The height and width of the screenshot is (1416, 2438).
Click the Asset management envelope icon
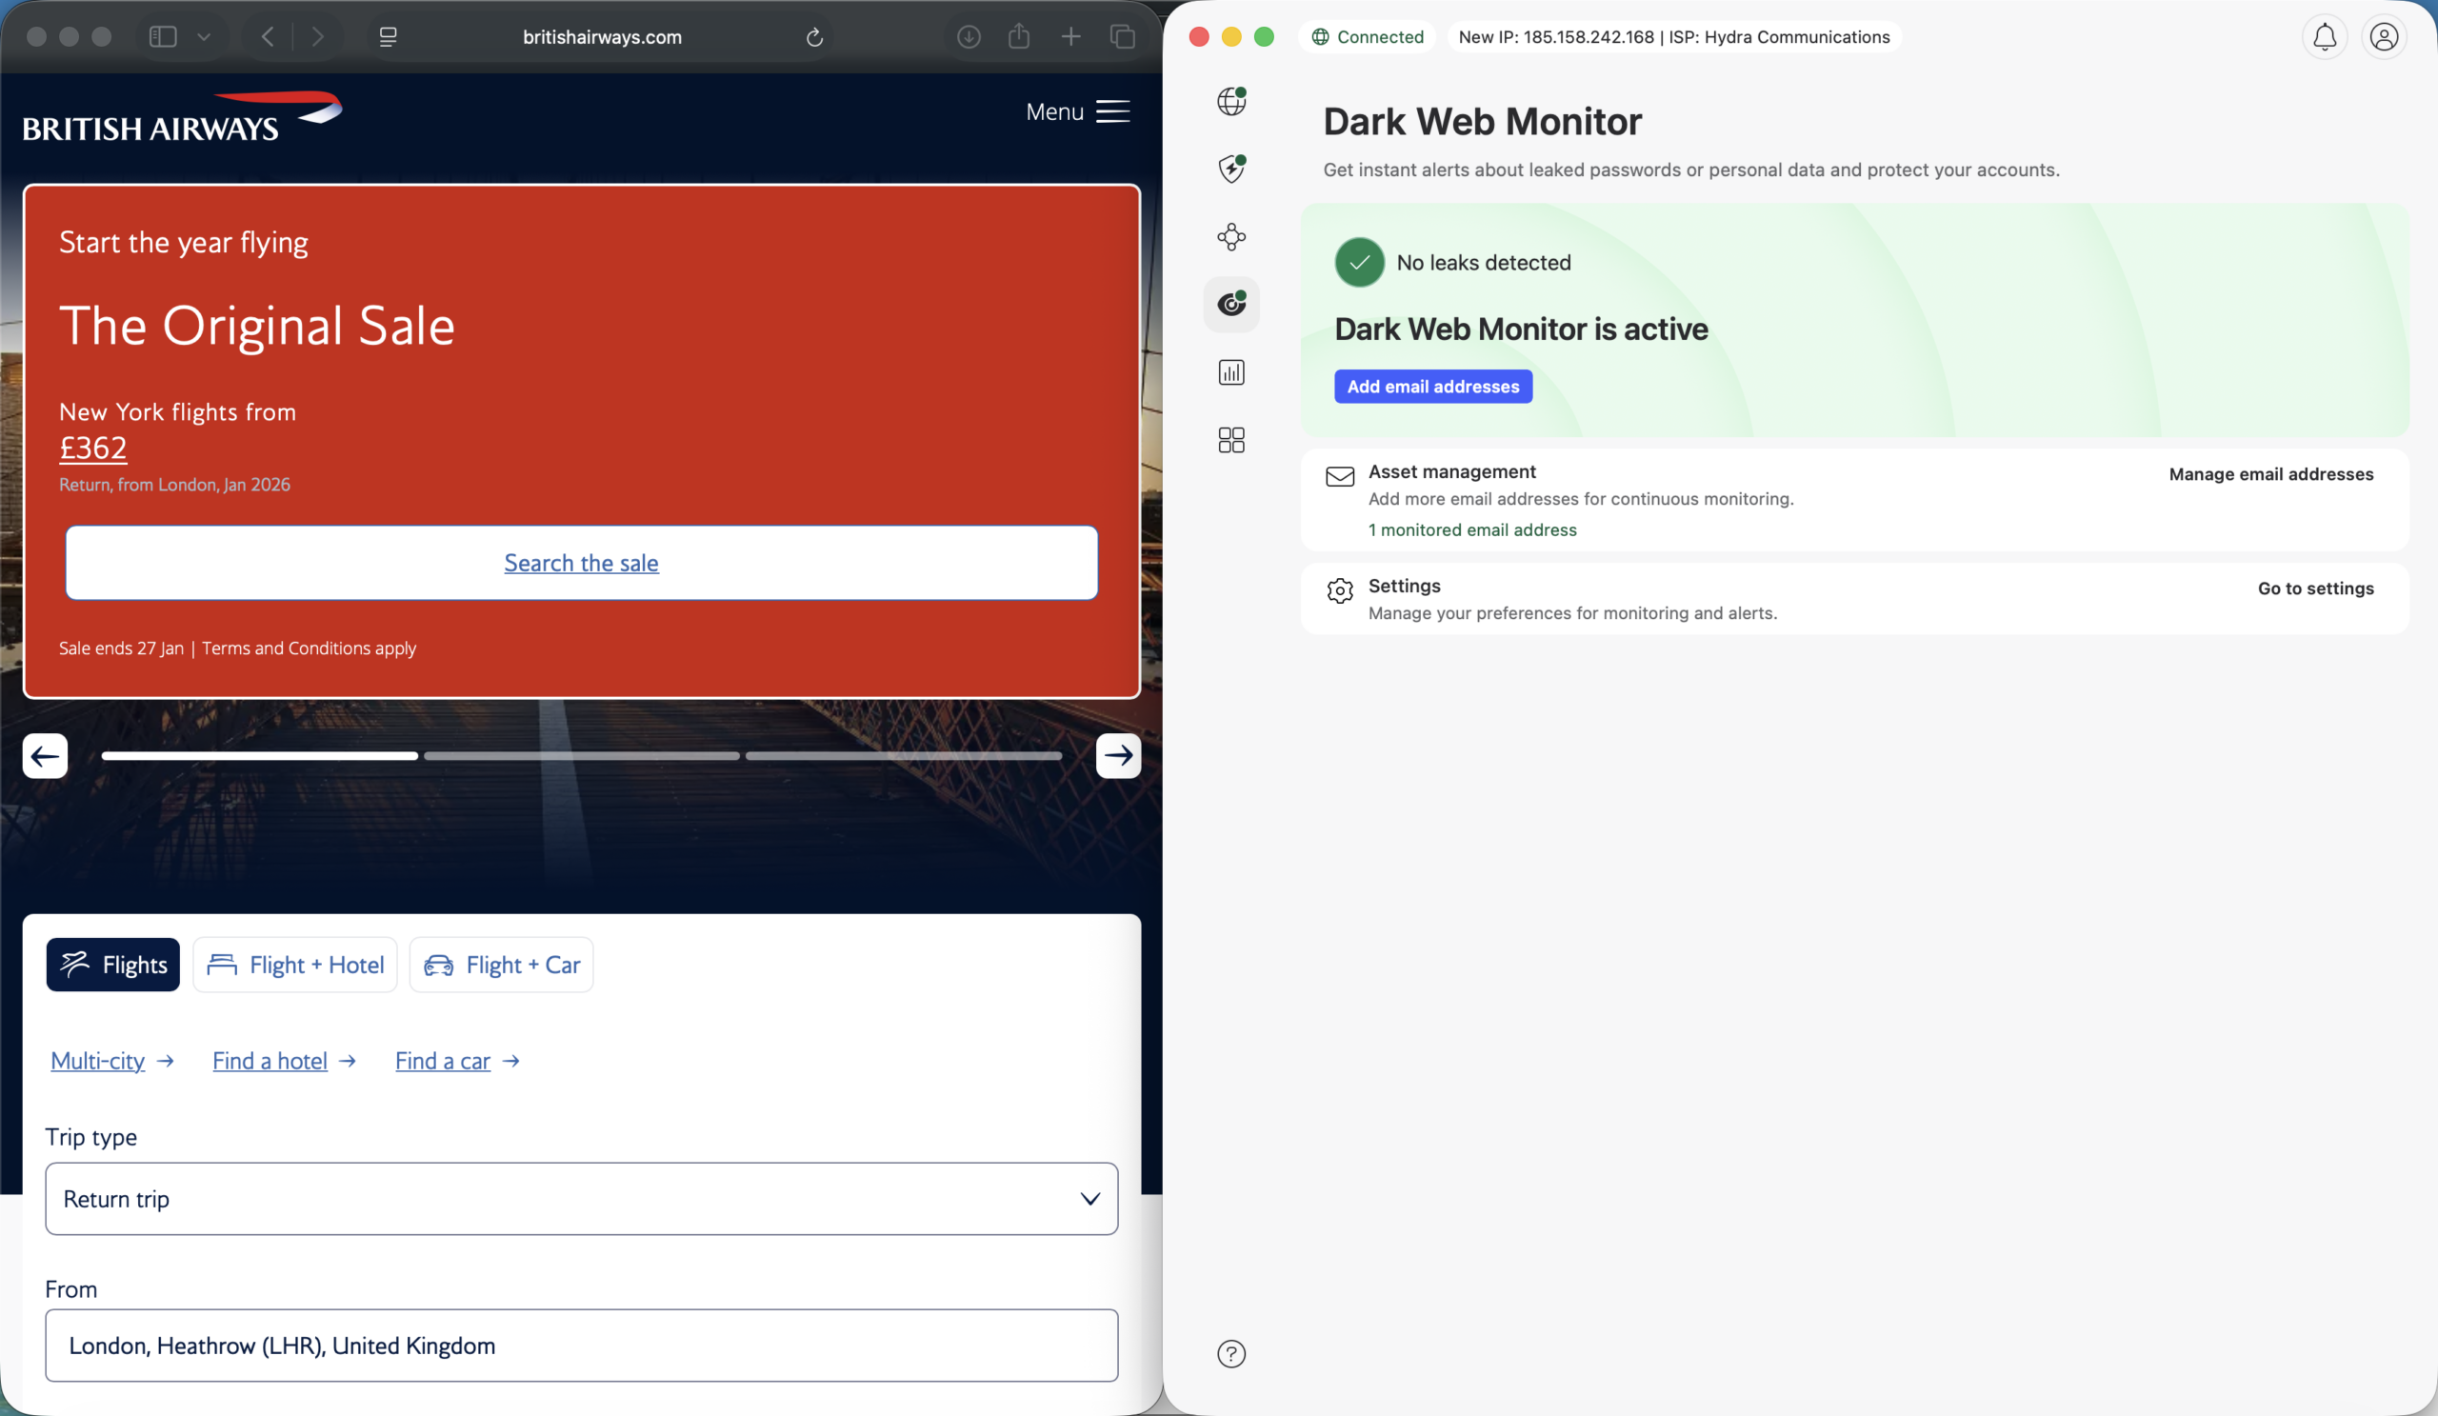(1339, 476)
